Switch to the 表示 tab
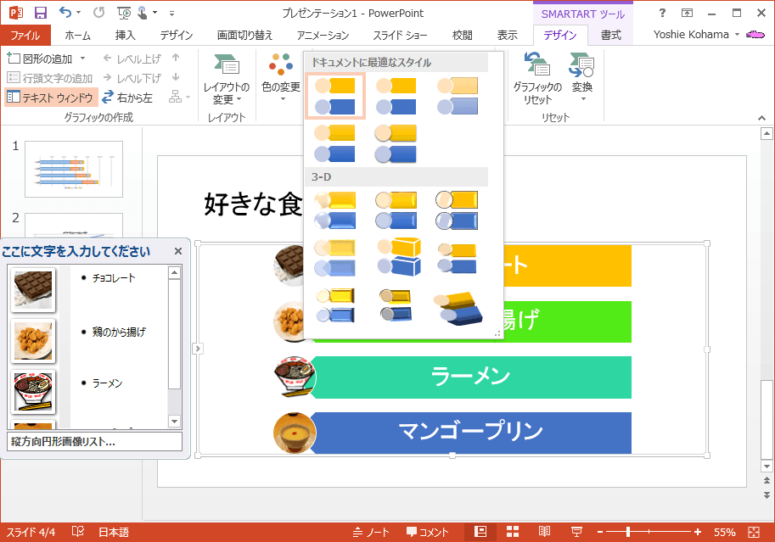Screen dimensions: 775x542 point(507,35)
